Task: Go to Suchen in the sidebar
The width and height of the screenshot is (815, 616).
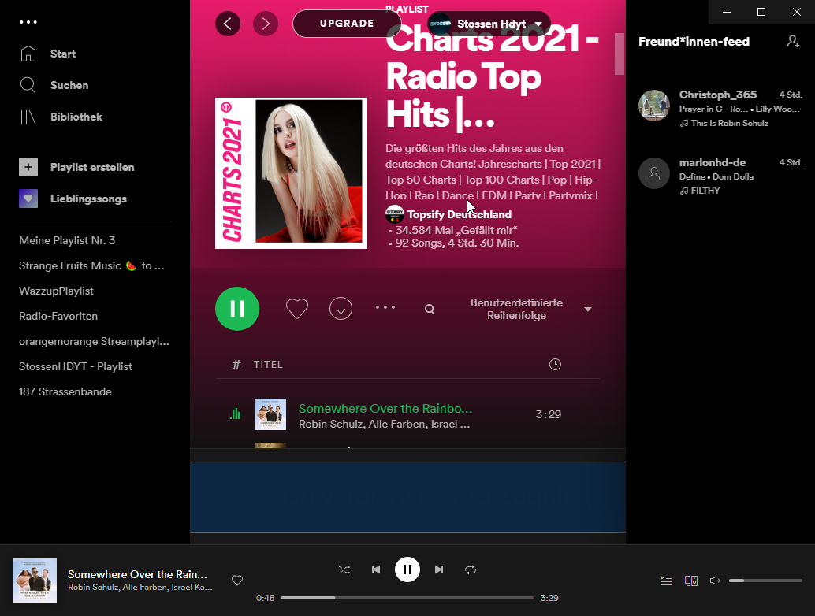Action: click(69, 85)
